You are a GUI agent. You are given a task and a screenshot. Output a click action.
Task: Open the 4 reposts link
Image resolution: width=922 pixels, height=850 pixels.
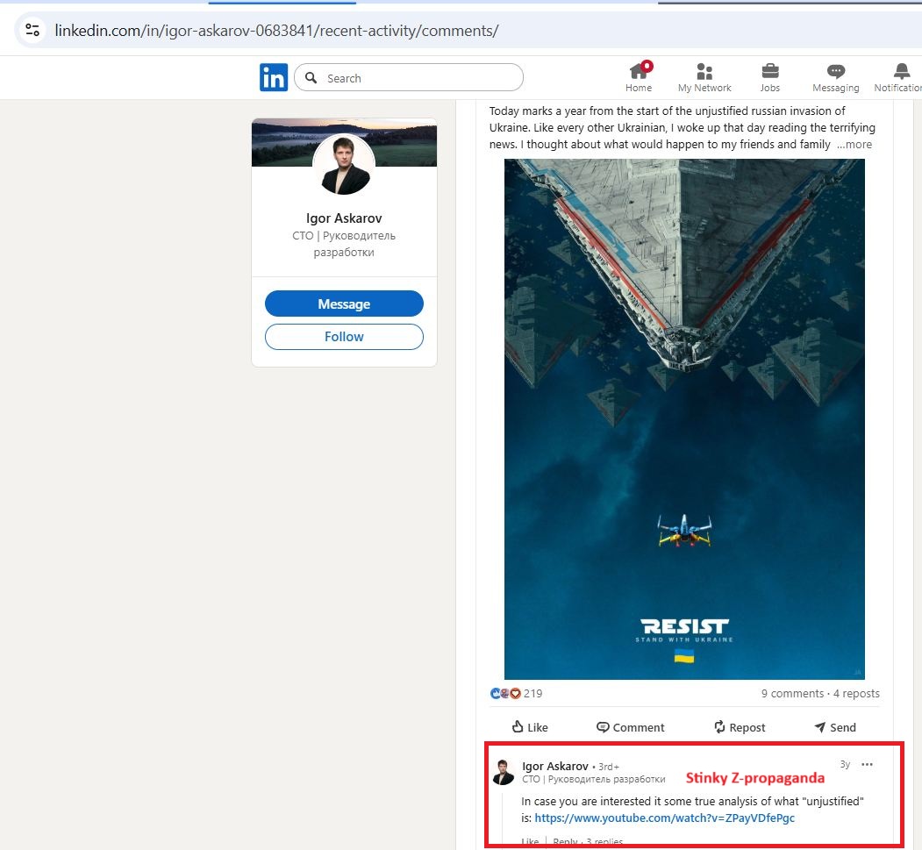pos(856,693)
